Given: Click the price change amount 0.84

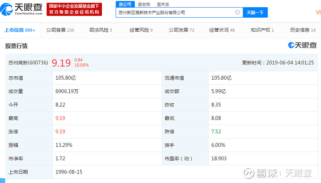Looking at the screenshot, I should click(78, 60).
